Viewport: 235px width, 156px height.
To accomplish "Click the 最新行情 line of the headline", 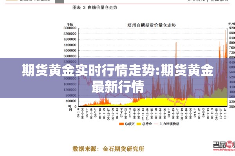I will [x=118, y=87].
